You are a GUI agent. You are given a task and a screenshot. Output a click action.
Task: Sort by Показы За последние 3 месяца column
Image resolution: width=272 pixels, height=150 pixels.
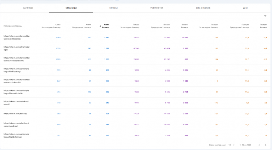coord(130,26)
